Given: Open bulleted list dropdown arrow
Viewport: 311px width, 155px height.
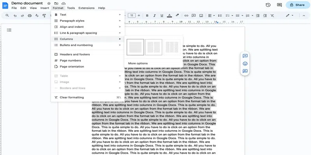Looking at the screenshot, I should [x=242, y=15].
